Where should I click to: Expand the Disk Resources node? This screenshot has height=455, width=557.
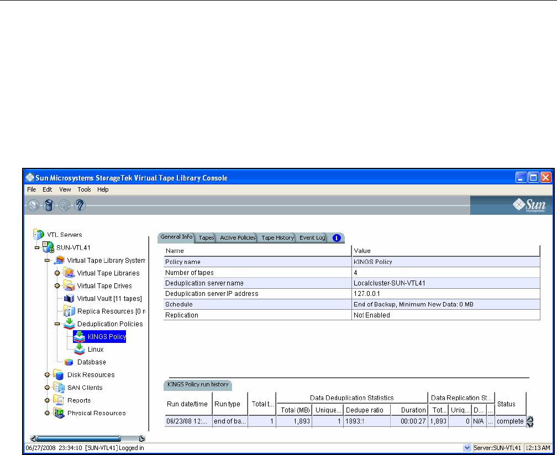(x=48, y=375)
